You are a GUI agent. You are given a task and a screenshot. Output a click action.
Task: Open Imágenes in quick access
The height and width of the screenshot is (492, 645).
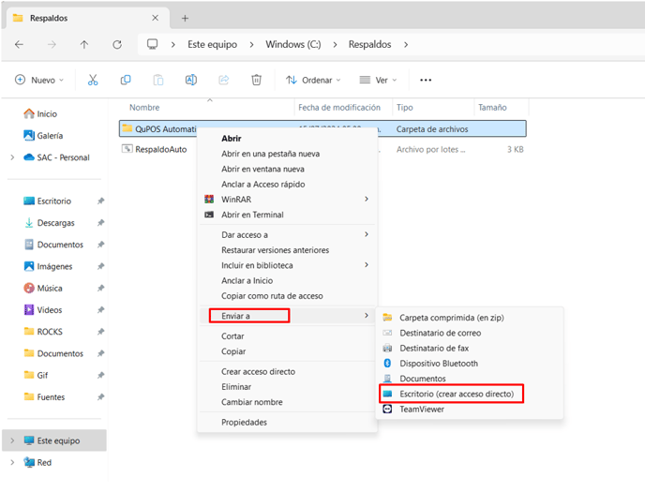coord(48,266)
